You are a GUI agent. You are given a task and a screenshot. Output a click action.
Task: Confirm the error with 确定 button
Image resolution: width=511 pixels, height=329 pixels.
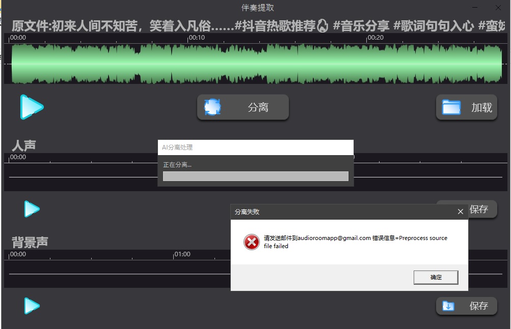click(x=436, y=277)
